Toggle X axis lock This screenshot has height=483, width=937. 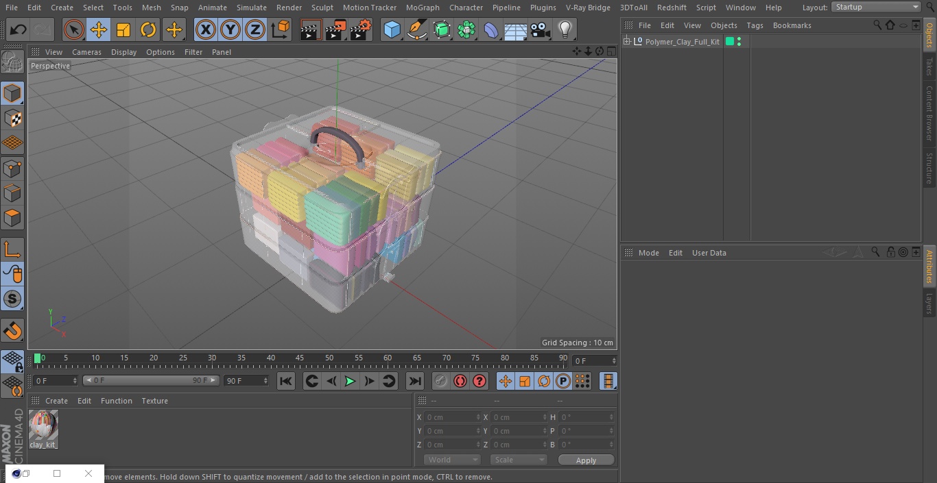tap(206, 30)
